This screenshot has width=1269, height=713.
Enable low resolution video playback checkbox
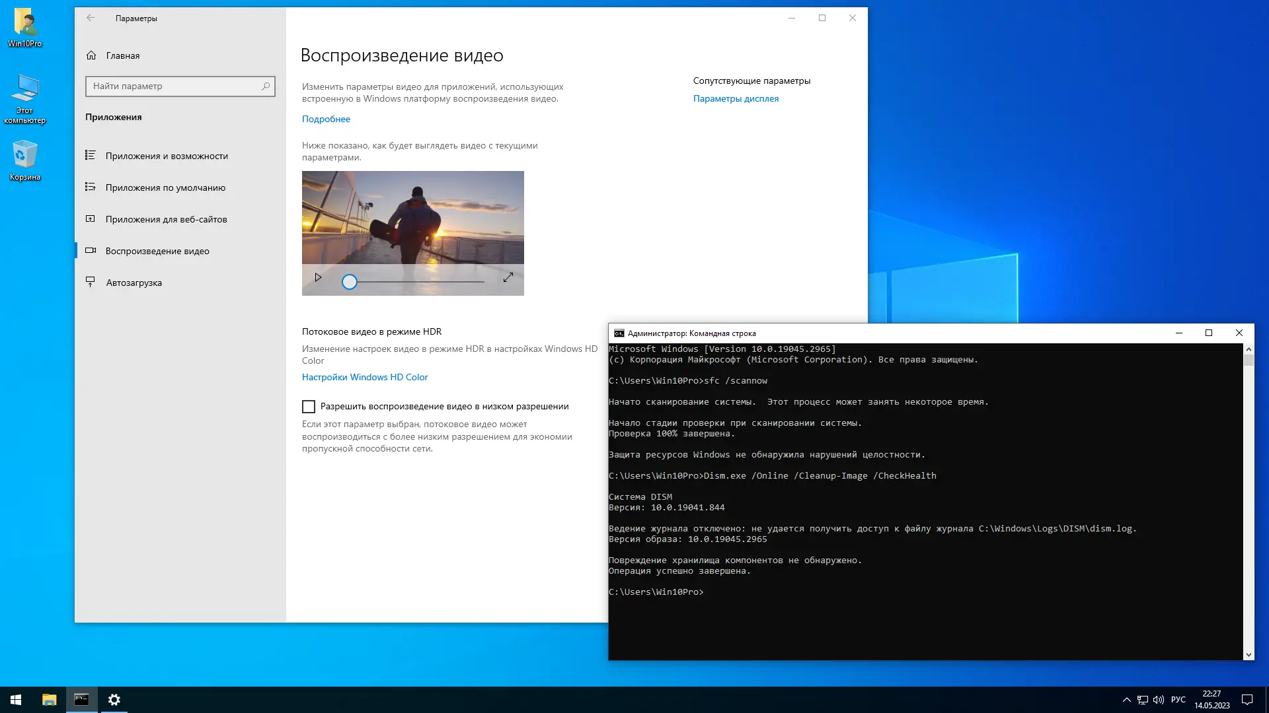(309, 407)
